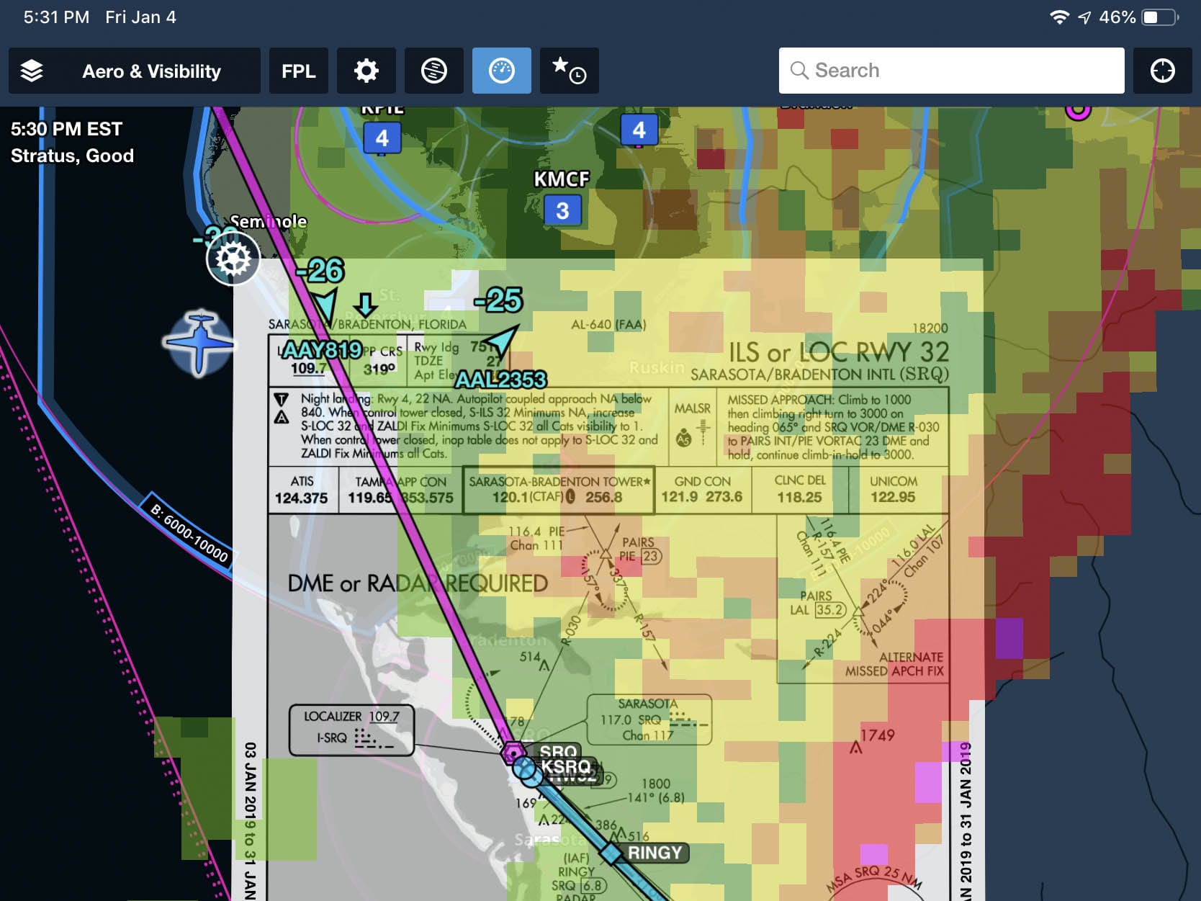Image resolution: width=1201 pixels, height=901 pixels.
Task: Center map on current location crosshair
Action: click(1163, 71)
